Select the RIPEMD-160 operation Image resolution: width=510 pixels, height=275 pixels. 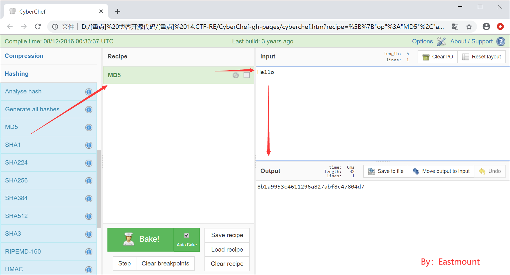[49, 252]
